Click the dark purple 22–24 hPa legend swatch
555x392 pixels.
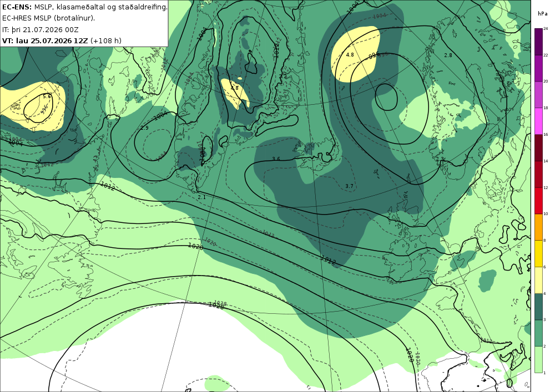(x=538, y=42)
